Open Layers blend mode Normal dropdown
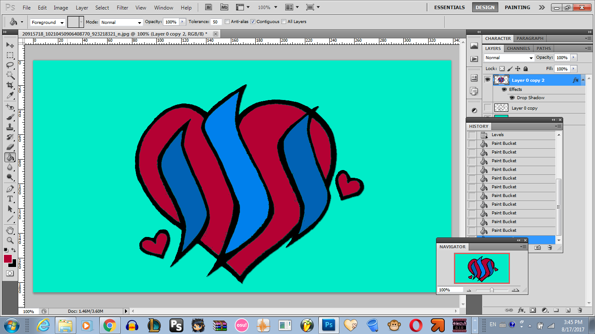The width and height of the screenshot is (595, 334). 509,58
